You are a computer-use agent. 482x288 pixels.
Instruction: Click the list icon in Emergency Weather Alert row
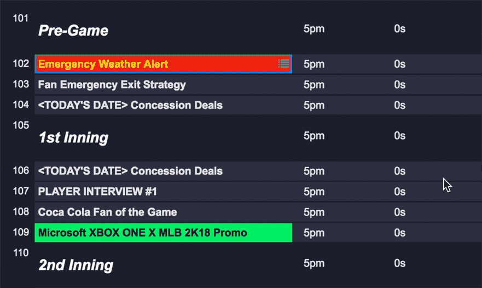tap(283, 64)
